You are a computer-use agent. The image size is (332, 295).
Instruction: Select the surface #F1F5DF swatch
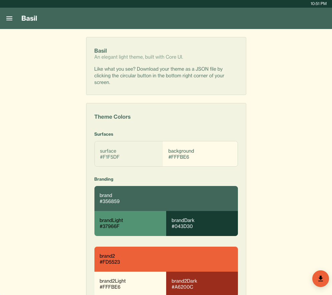coord(129,154)
